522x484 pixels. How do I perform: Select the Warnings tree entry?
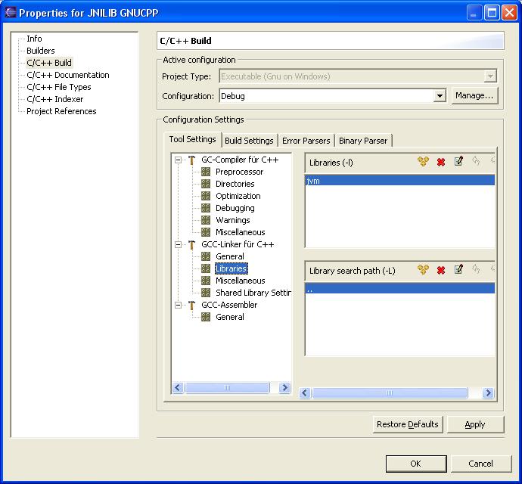click(233, 220)
